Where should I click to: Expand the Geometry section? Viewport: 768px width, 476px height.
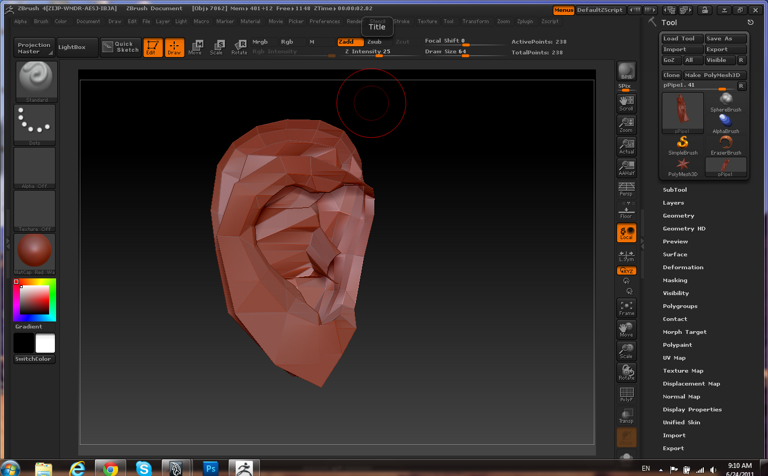point(678,215)
